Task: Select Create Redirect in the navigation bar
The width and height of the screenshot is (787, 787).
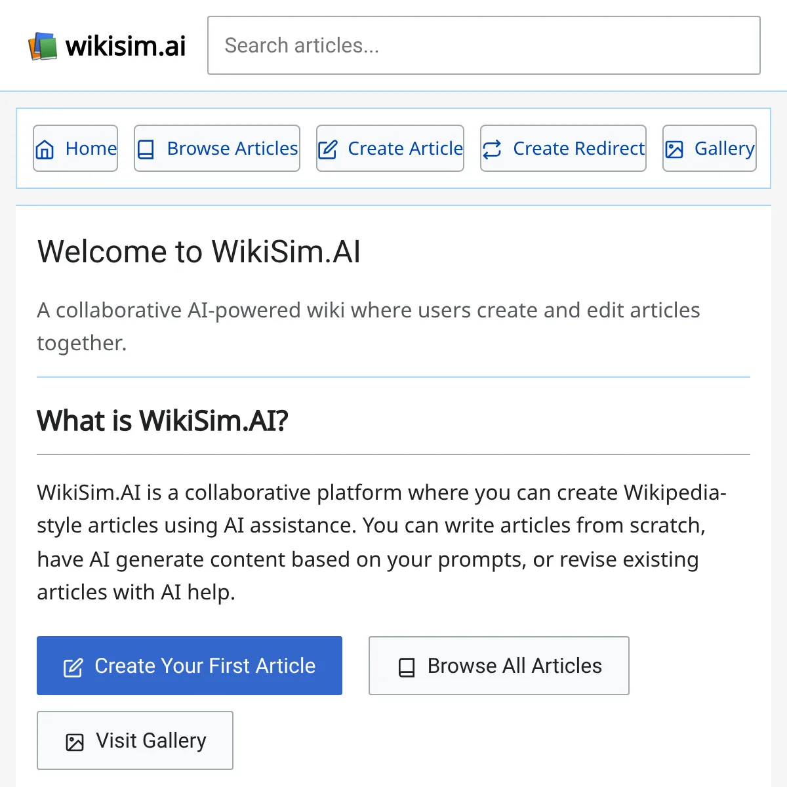Action: point(563,148)
